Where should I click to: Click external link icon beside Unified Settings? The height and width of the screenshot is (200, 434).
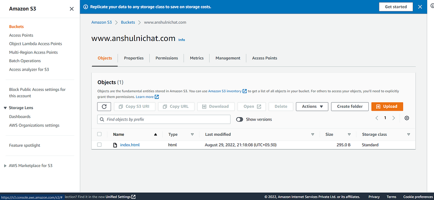134,197
